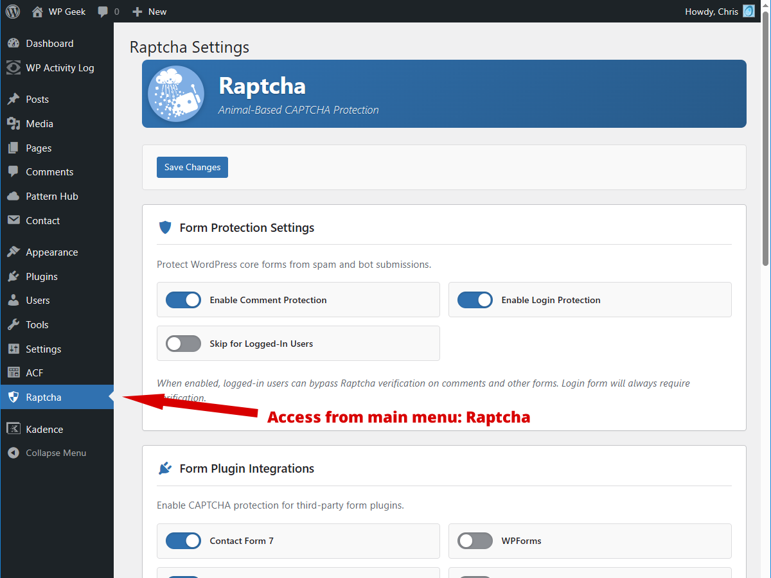Open Posts via the pushpin icon

[13, 100]
